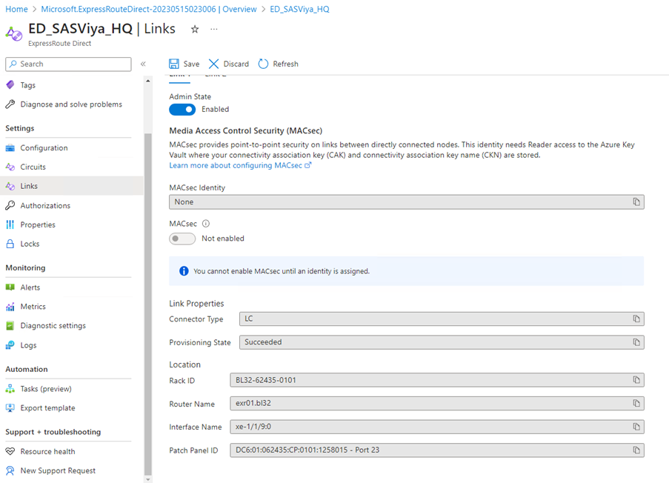Copy the Rack ID value
Screen dimensions: 669x483
click(636, 380)
